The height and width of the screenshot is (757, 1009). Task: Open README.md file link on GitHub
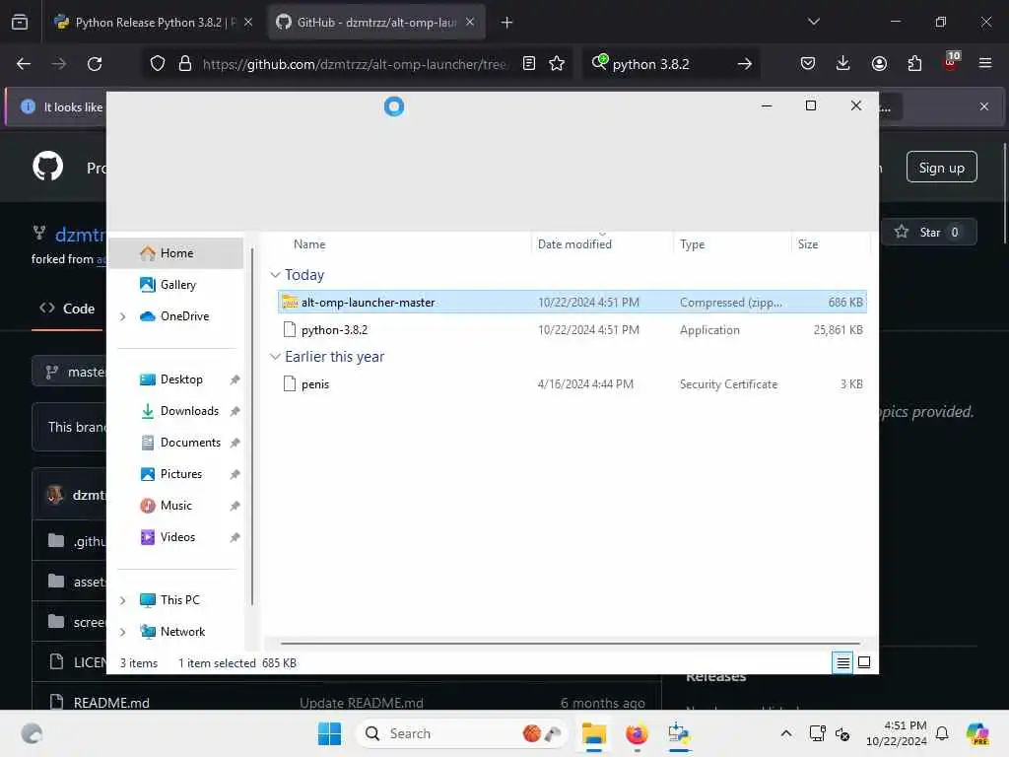[x=111, y=702]
